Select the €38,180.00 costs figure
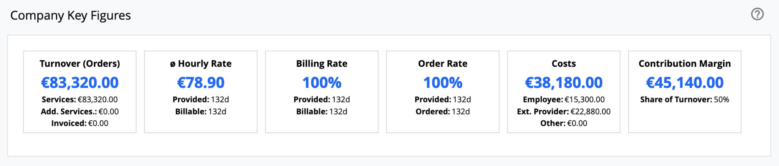 pyautogui.click(x=564, y=83)
